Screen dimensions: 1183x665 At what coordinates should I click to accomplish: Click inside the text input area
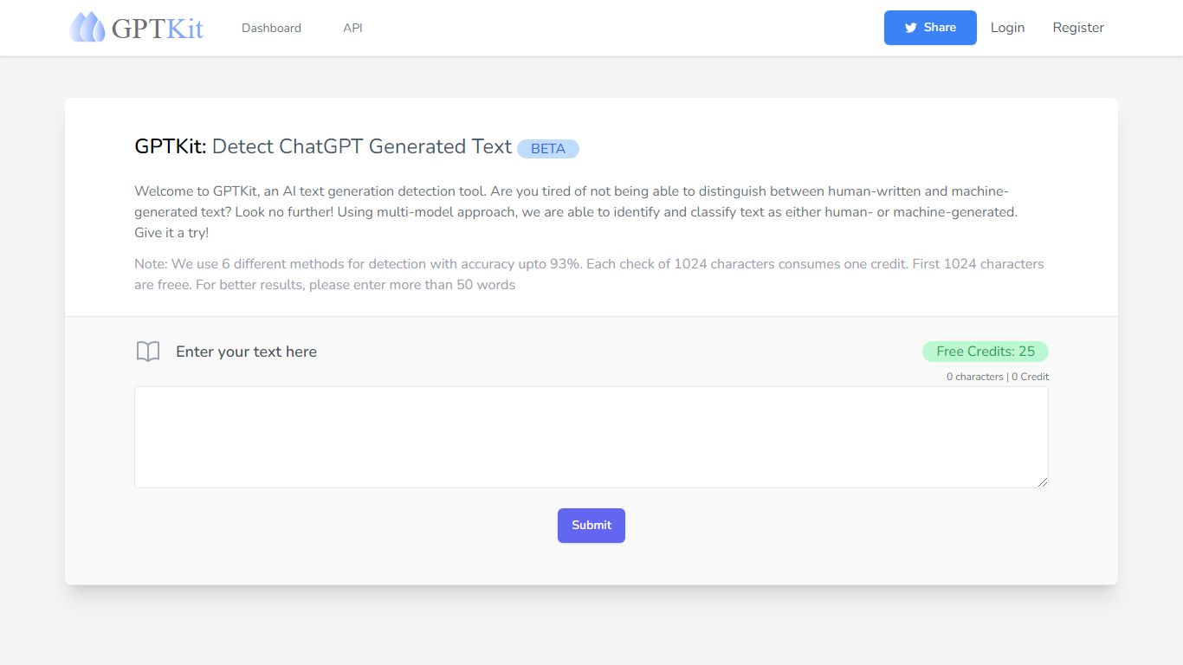(591, 437)
